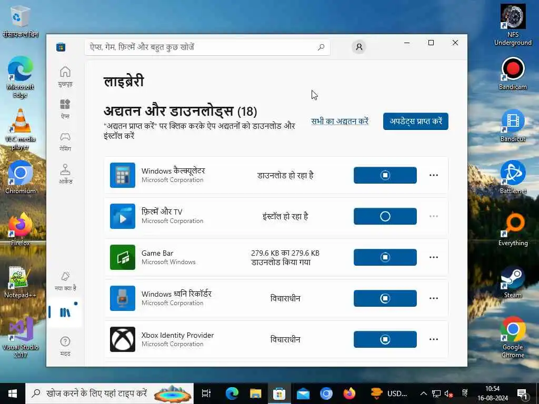Stop the Game Bar download
The image size is (539, 404).
pos(385,257)
